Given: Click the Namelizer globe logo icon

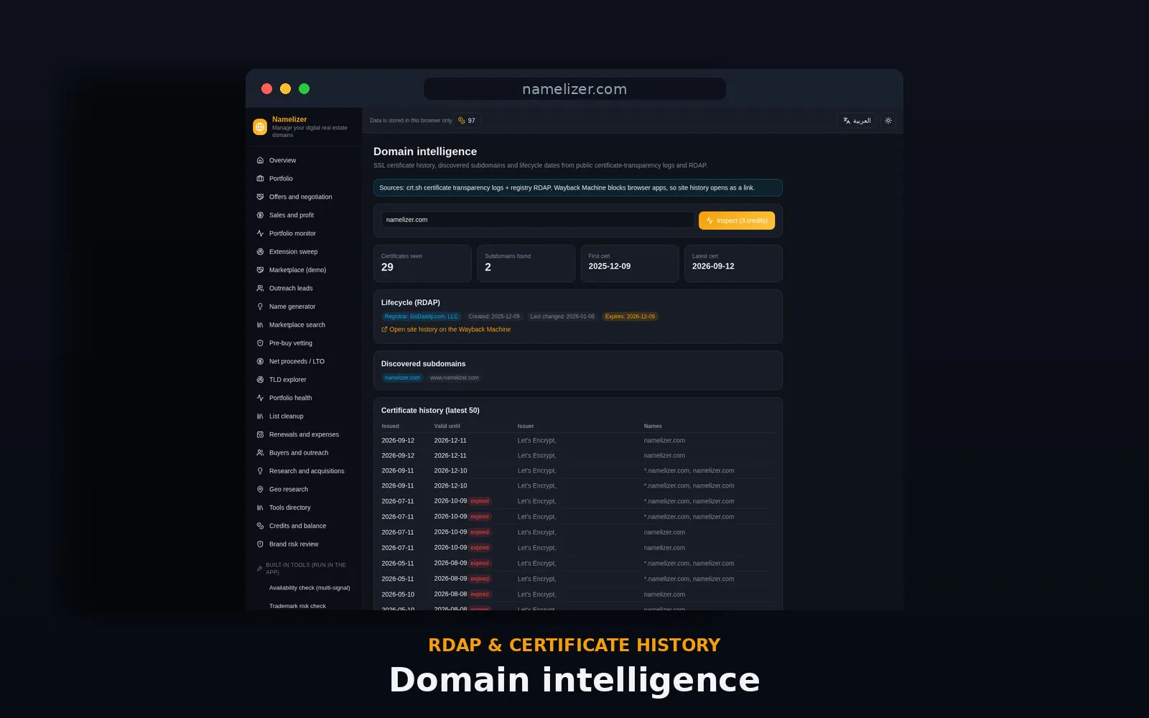Looking at the screenshot, I should click(x=260, y=127).
